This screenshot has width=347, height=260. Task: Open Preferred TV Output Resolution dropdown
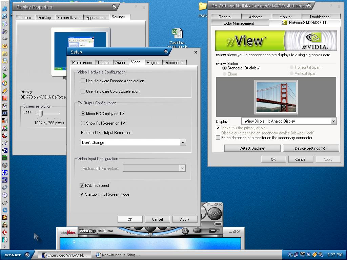point(183,143)
